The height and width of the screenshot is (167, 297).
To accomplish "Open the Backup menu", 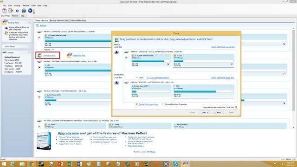I will coord(17,6).
